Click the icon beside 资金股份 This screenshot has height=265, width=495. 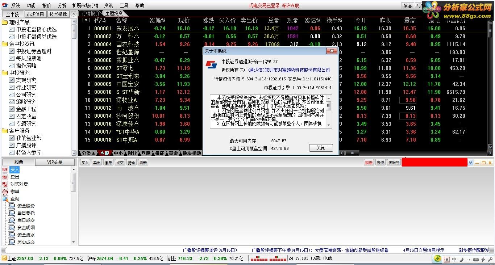[x=12, y=206]
